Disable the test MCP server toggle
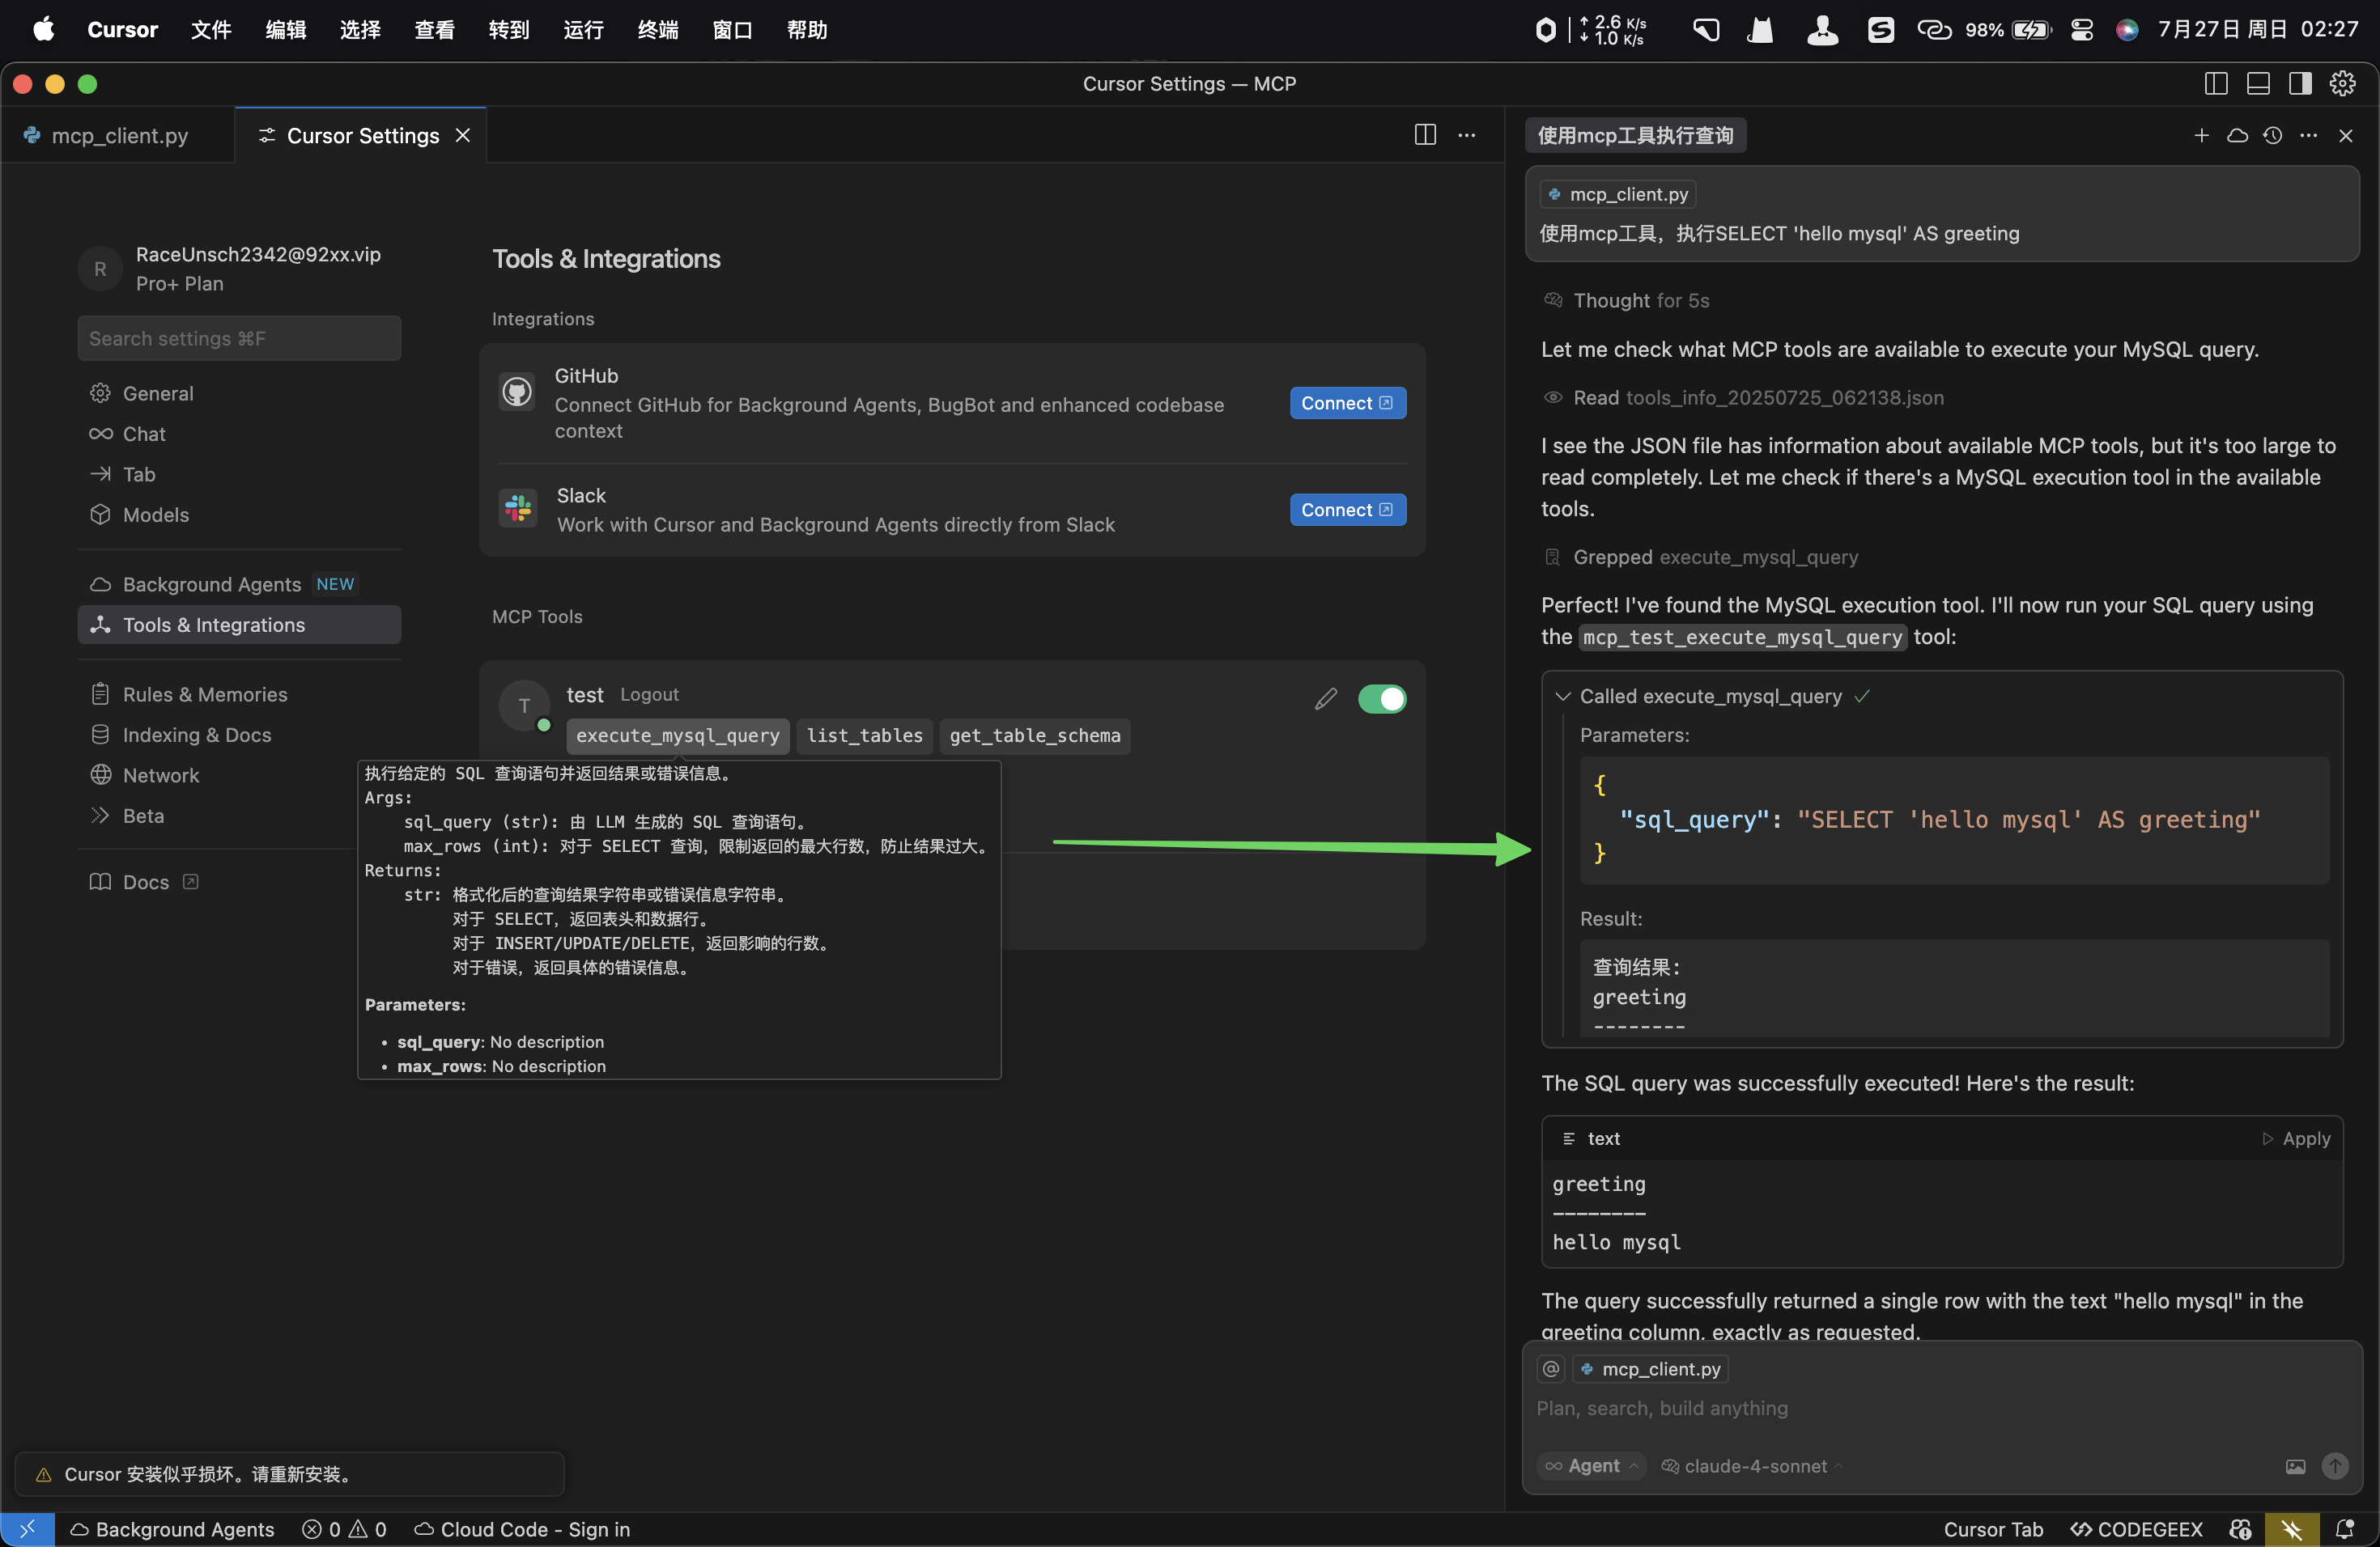The image size is (2380, 1547). [1382, 700]
